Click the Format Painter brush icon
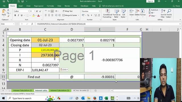Viewport: 182px width, 102px height. (x=8, y=16)
